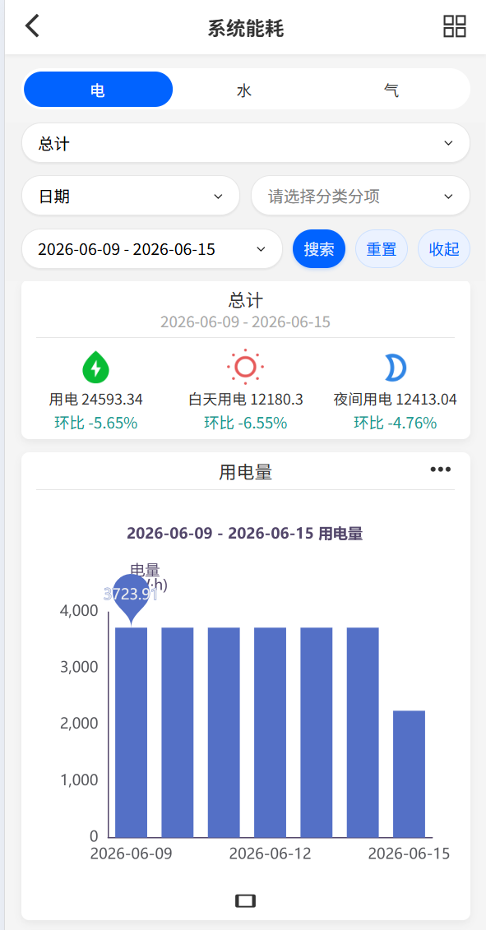Screen dimensions: 486x930
Task: Open the 请选择分类分项 dropdown
Action: tap(361, 196)
